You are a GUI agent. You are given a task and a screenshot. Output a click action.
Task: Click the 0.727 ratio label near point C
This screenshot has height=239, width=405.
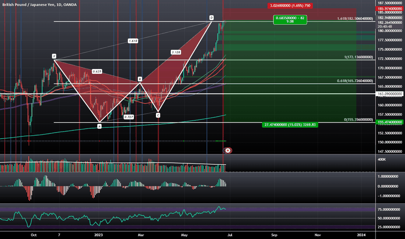[129, 117]
